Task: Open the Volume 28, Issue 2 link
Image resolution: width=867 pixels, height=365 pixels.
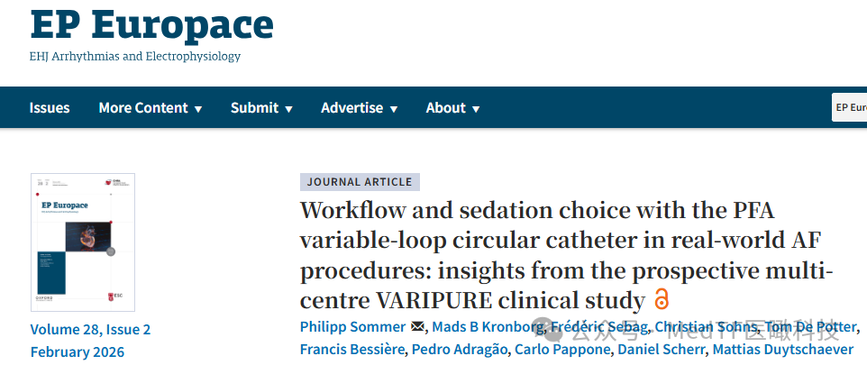Action: coord(90,330)
